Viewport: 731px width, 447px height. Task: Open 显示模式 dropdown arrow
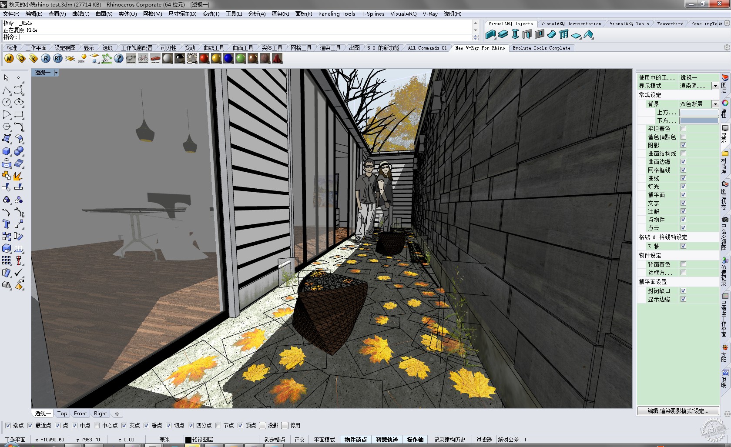pos(715,86)
